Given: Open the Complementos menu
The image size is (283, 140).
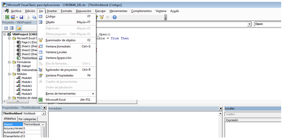Looking at the screenshot, I should pyautogui.click(x=141, y=11).
